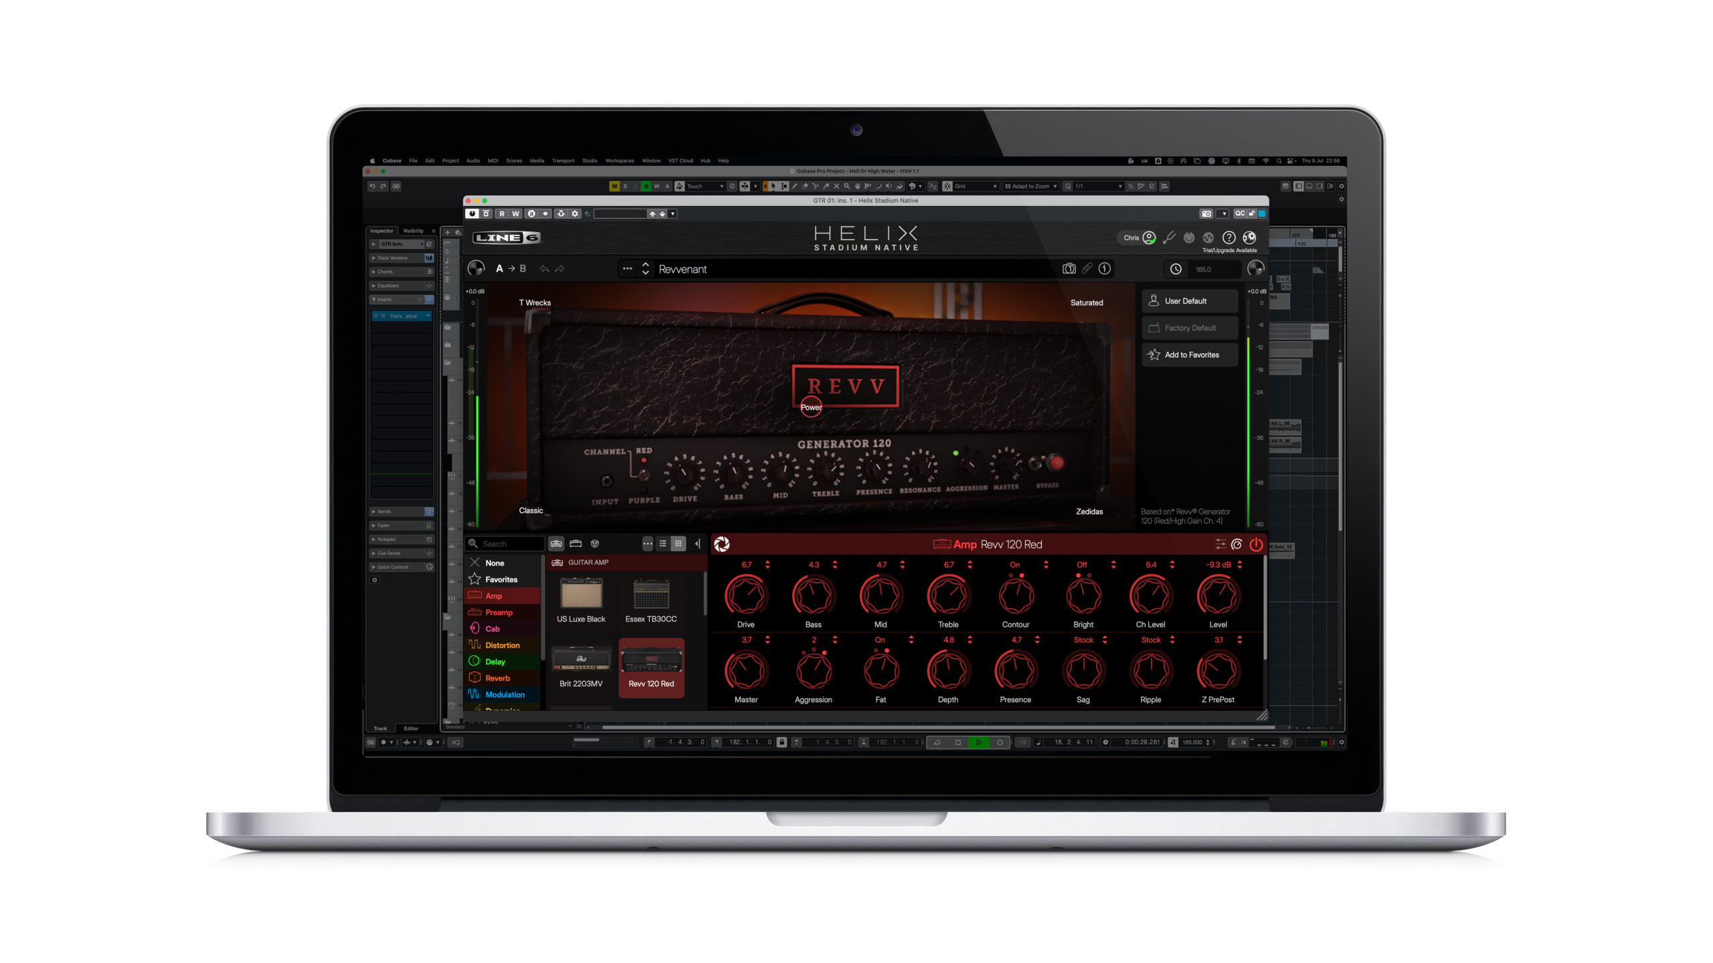Screen dimensions: 1713x963
Task: Select the second amp type filter icon
Action: [575, 544]
